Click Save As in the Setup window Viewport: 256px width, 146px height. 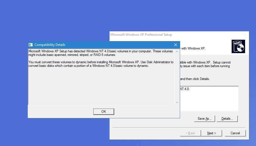pyautogui.click(x=204, y=119)
